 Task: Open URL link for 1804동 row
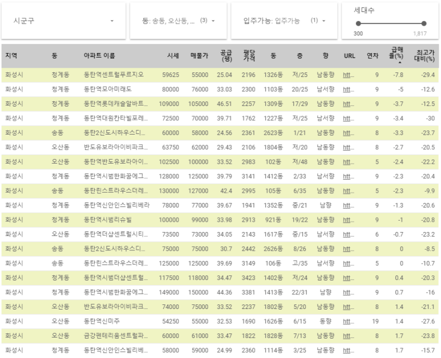pos(349,148)
